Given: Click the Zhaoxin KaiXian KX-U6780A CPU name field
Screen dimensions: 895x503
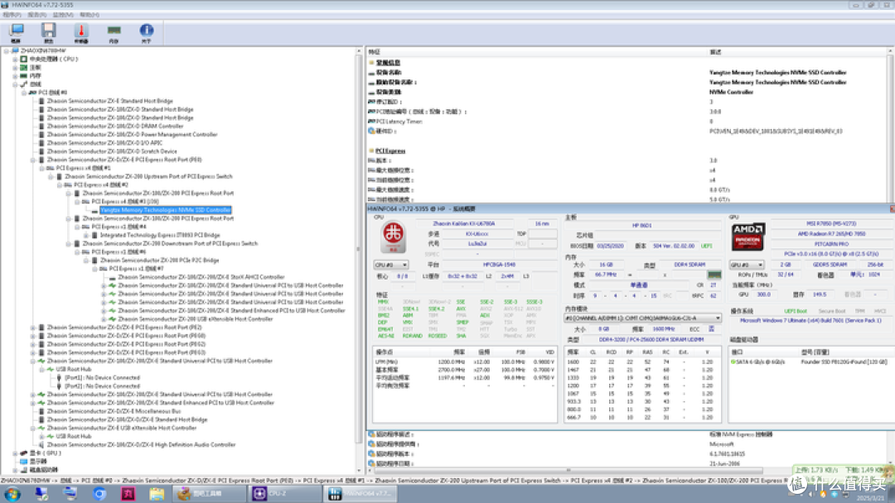Looking at the screenshot, I should point(463,224).
